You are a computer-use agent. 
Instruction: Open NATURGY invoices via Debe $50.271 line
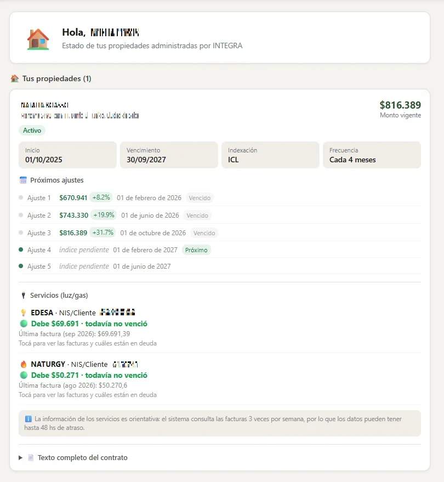click(89, 375)
